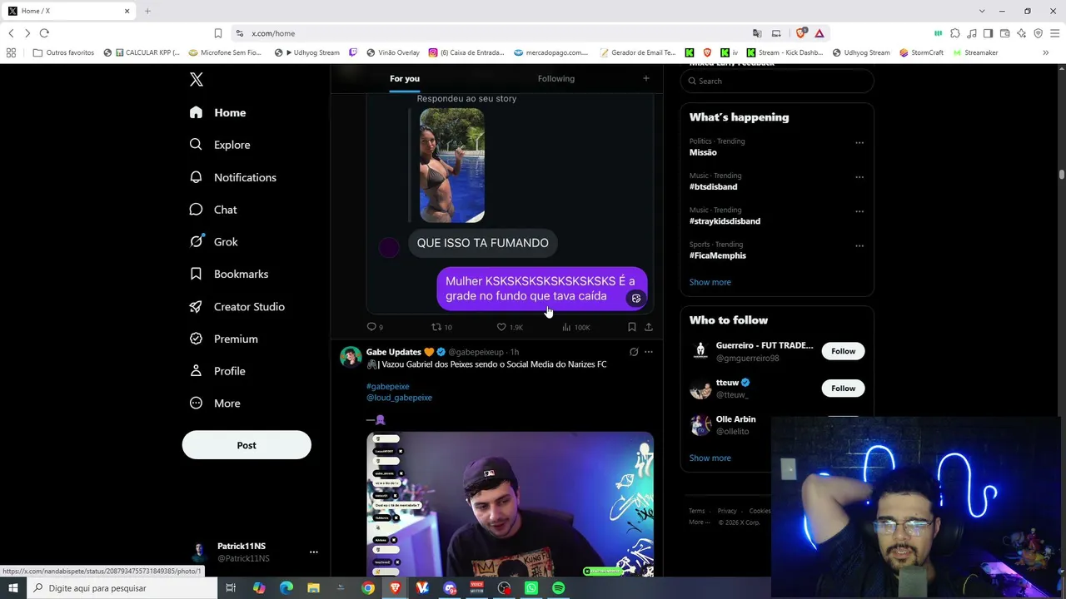Show hidden bookmarks overflow chevron

click(x=1045, y=52)
